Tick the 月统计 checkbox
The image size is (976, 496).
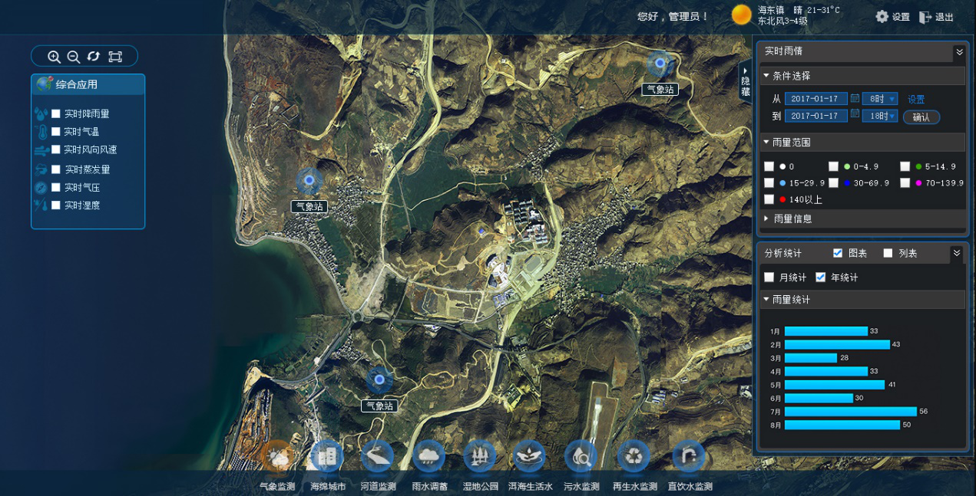769,277
